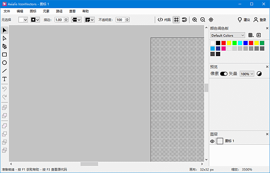Select the Rectangle tool
This screenshot has height=173, width=270.
click(x=5, y=54)
